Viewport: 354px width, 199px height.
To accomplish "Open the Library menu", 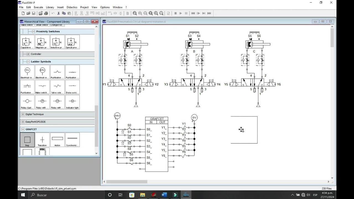I will 50,7.
